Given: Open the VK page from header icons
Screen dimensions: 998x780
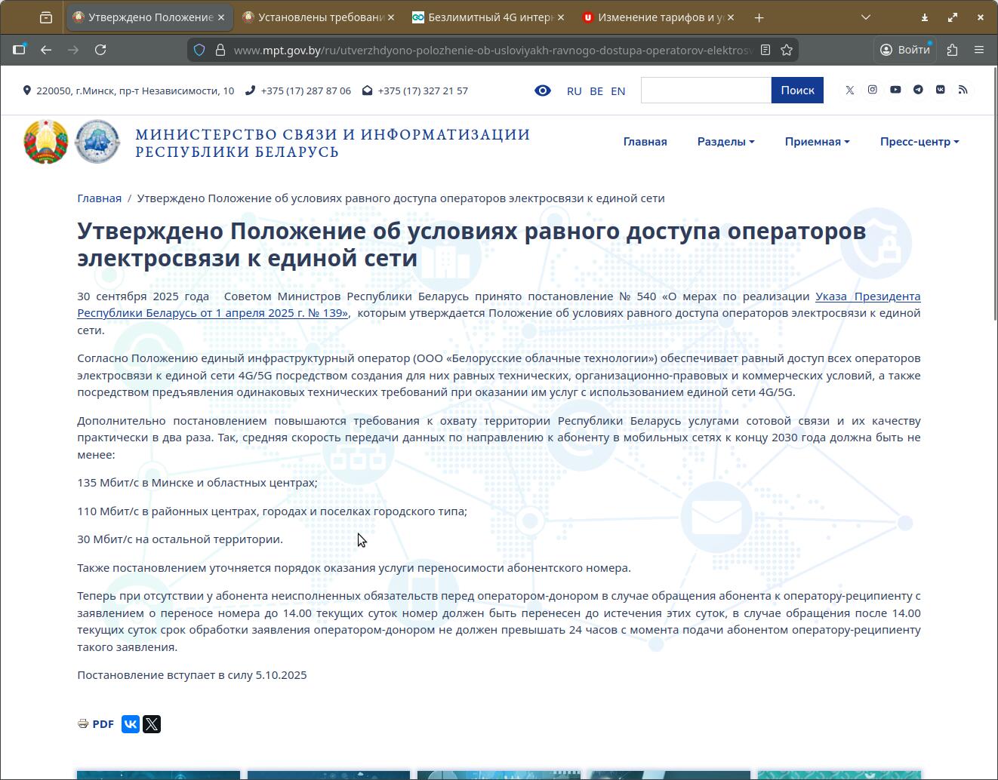Looking at the screenshot, I should [941, 90].
